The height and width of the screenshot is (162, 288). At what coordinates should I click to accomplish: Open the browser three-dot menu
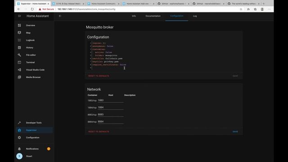pyautogui.click(x=269, y=9)
